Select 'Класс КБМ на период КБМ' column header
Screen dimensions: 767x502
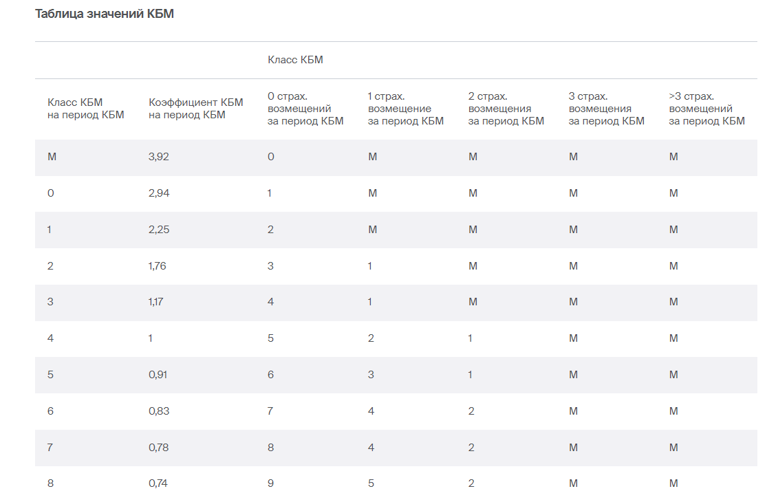[x=85, y=109]
